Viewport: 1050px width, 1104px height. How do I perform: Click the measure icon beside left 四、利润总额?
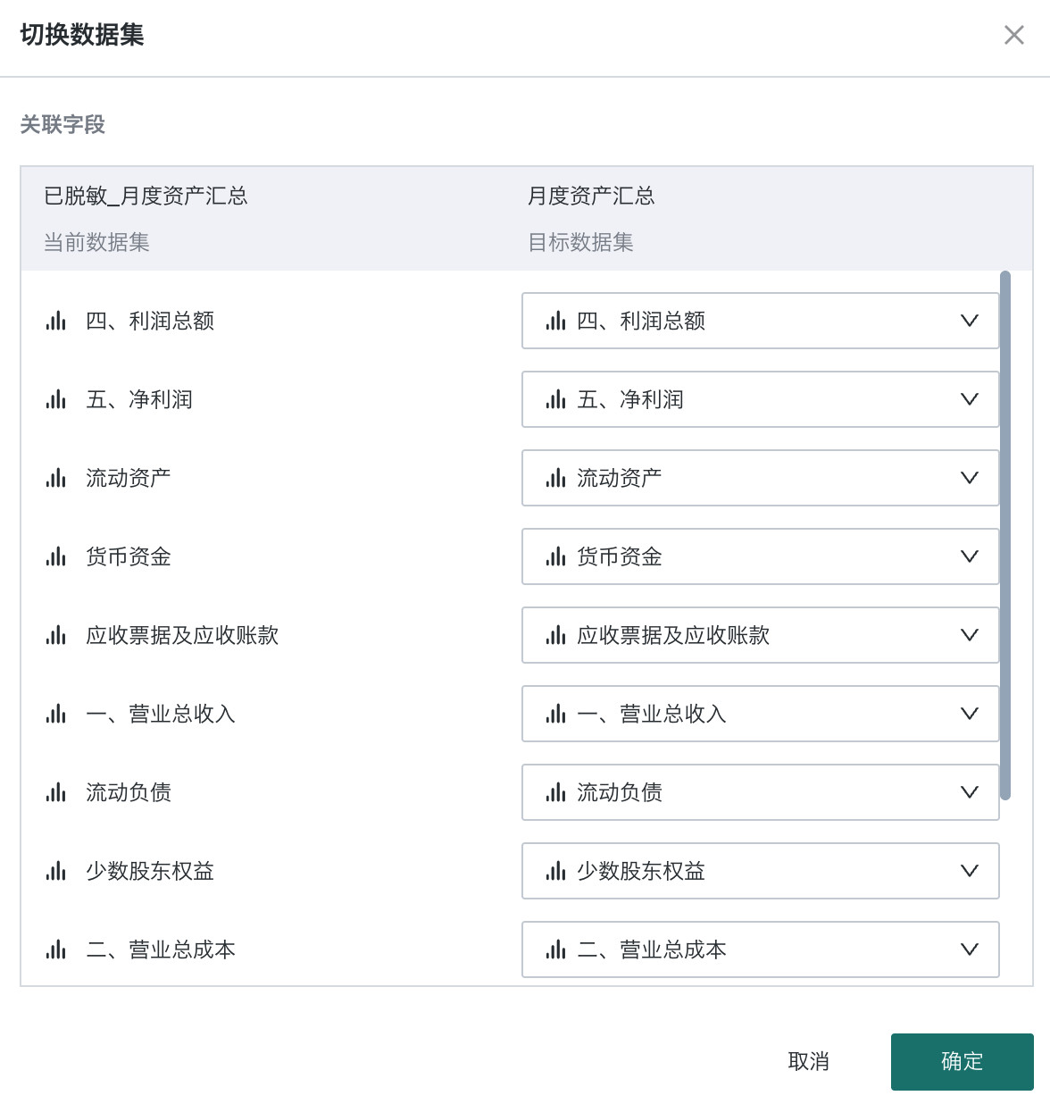[56, 321]
